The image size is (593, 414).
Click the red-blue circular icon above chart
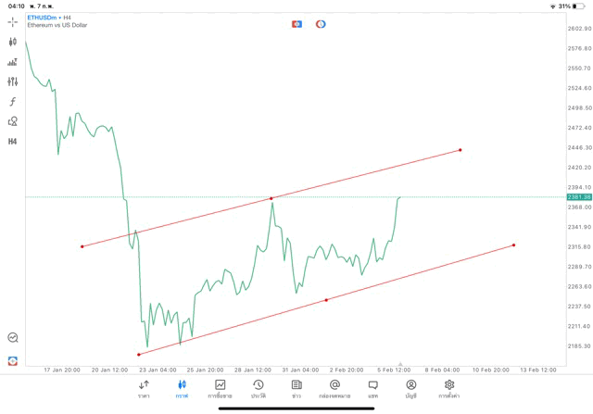[321, 24]
